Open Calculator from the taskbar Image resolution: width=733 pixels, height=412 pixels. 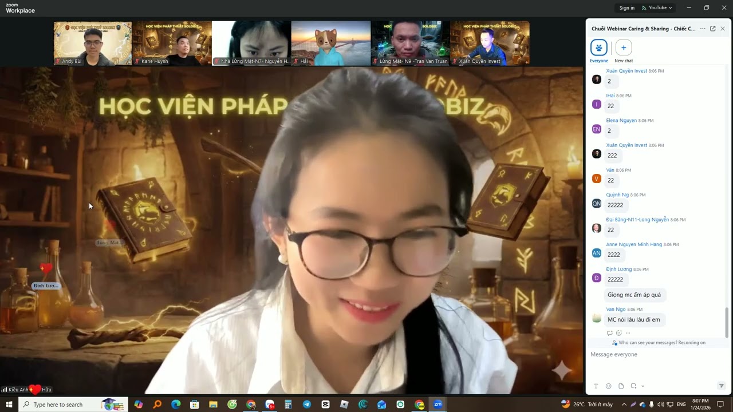click(x=288, y=405)
